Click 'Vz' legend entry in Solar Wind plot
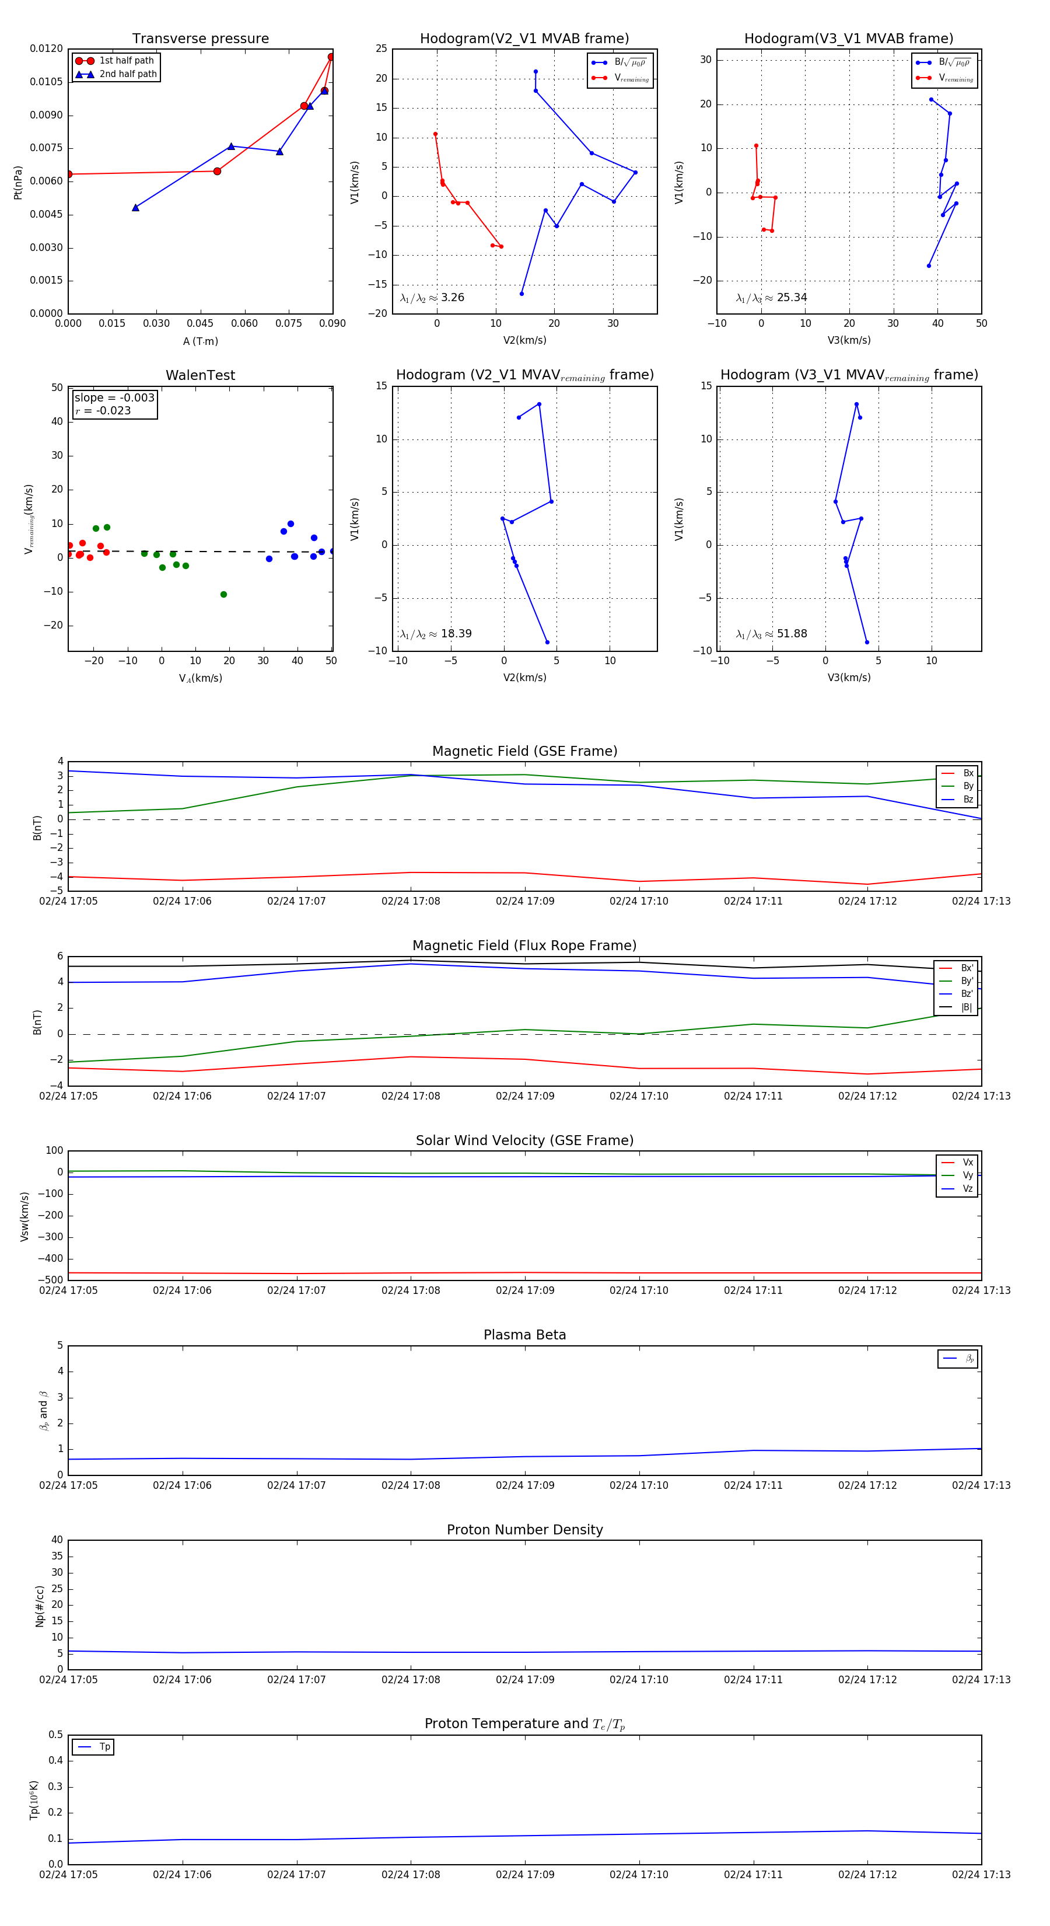This screenshot has height=1926, width=1050. click(x=957, y=1189)
